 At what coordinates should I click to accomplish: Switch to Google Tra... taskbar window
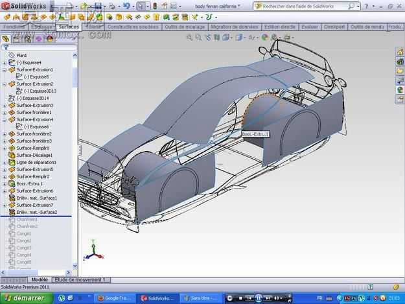[x=115, y=298]
